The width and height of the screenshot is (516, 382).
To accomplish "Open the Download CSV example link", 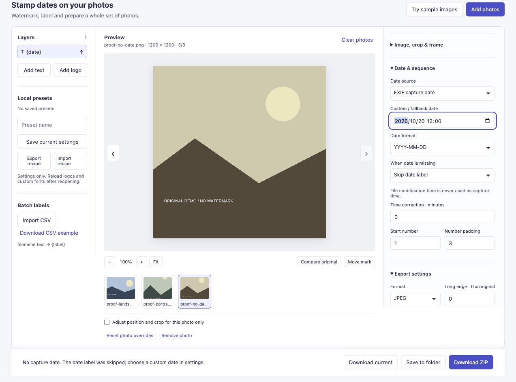I will pyautogui.click(x=49, y=233).
